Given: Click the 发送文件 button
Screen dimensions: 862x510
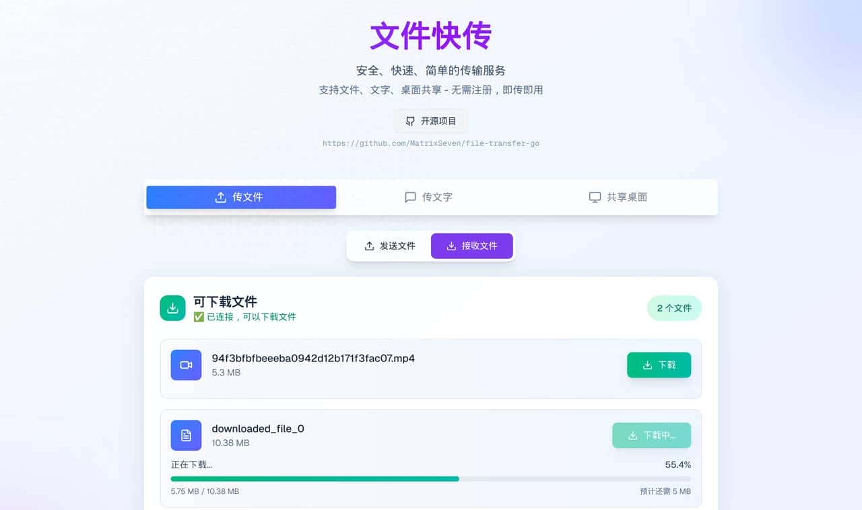Looking at the screenshot, I should tap(391, 246).
